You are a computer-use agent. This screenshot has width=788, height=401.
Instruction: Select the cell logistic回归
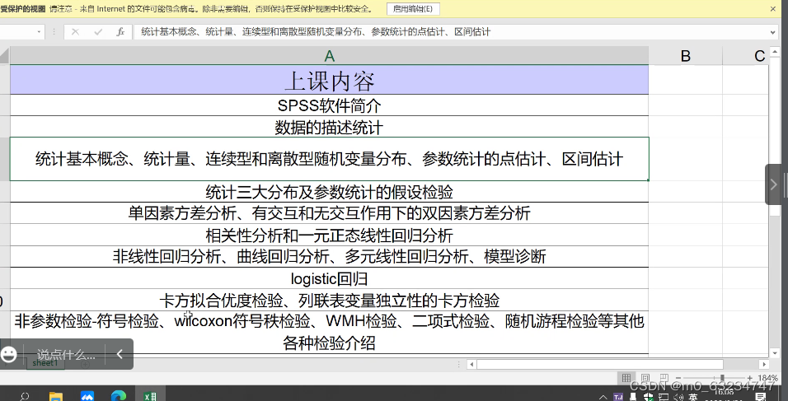click(329, 278)
